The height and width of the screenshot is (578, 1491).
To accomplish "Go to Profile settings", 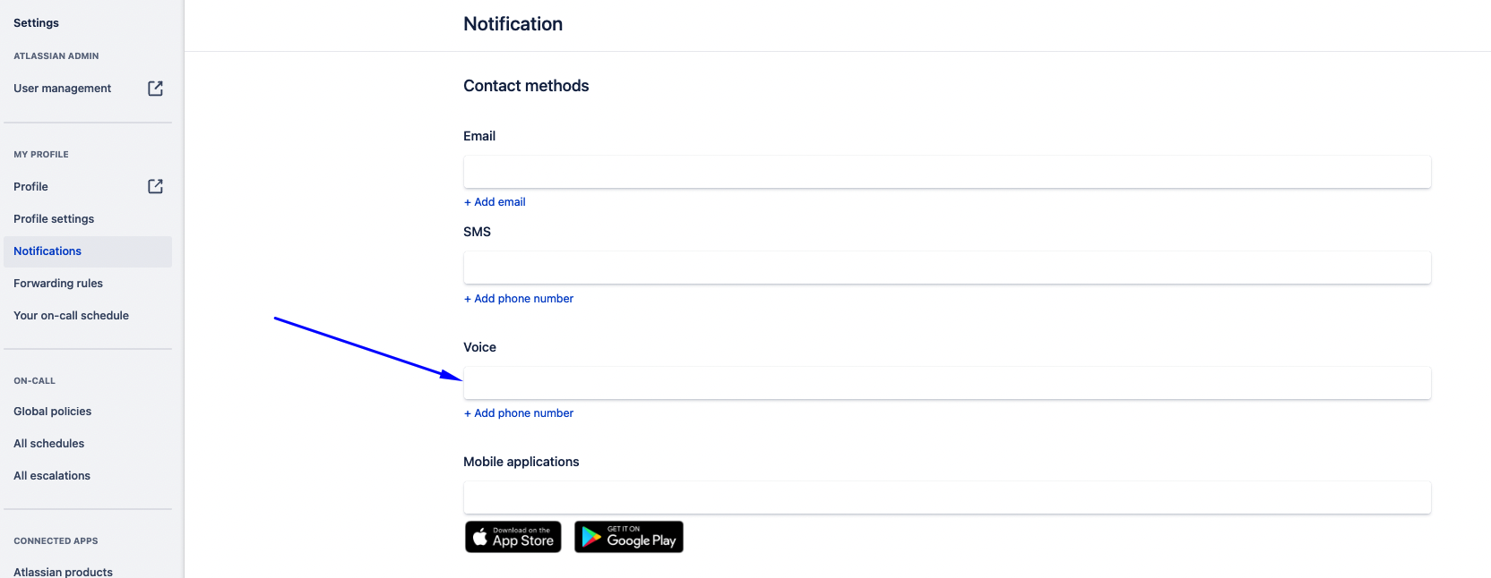I will click(x=54, y=218).
